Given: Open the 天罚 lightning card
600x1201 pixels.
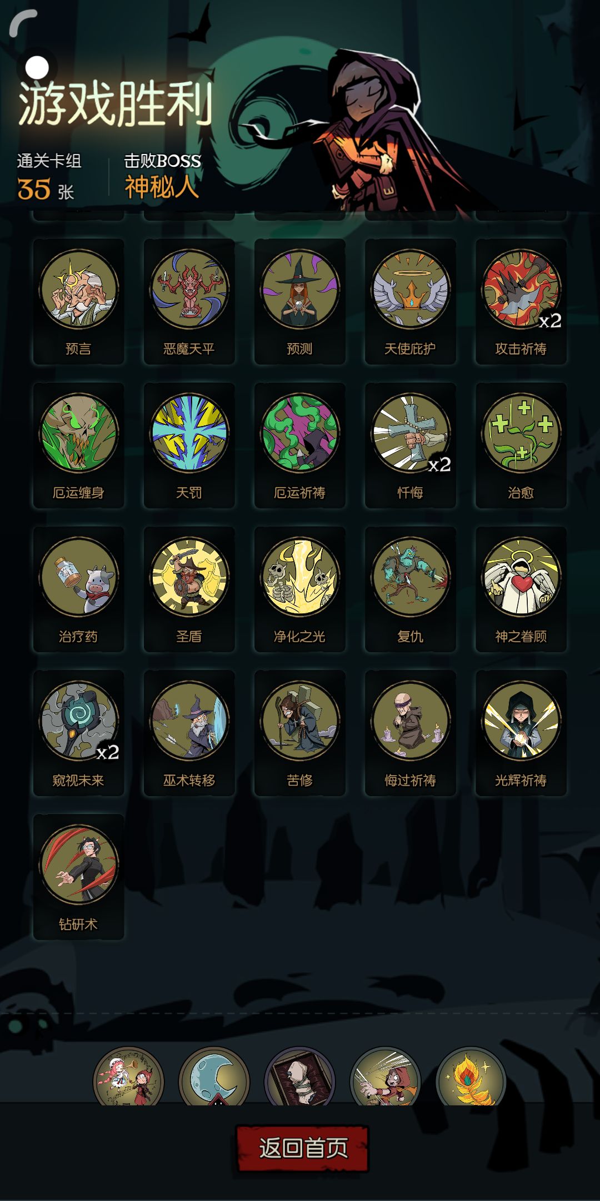Looking at the screenshot, I should click(189, 445).
